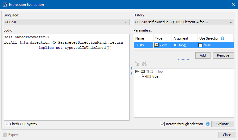238x140 pixels.
Task: Click the horizontal dotted splitter under Remove
Action: [184, 60]
